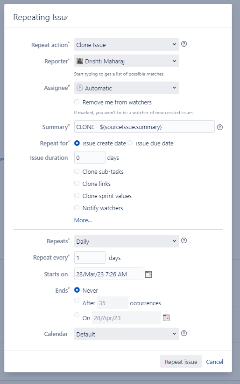Image resolution: width=240 pixels, height=384 pixels.
Task: Open Calendar Default dropdown
Action: (x=127, y=334)
